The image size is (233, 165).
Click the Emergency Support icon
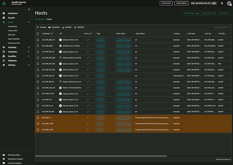click(x=4, y=159)
